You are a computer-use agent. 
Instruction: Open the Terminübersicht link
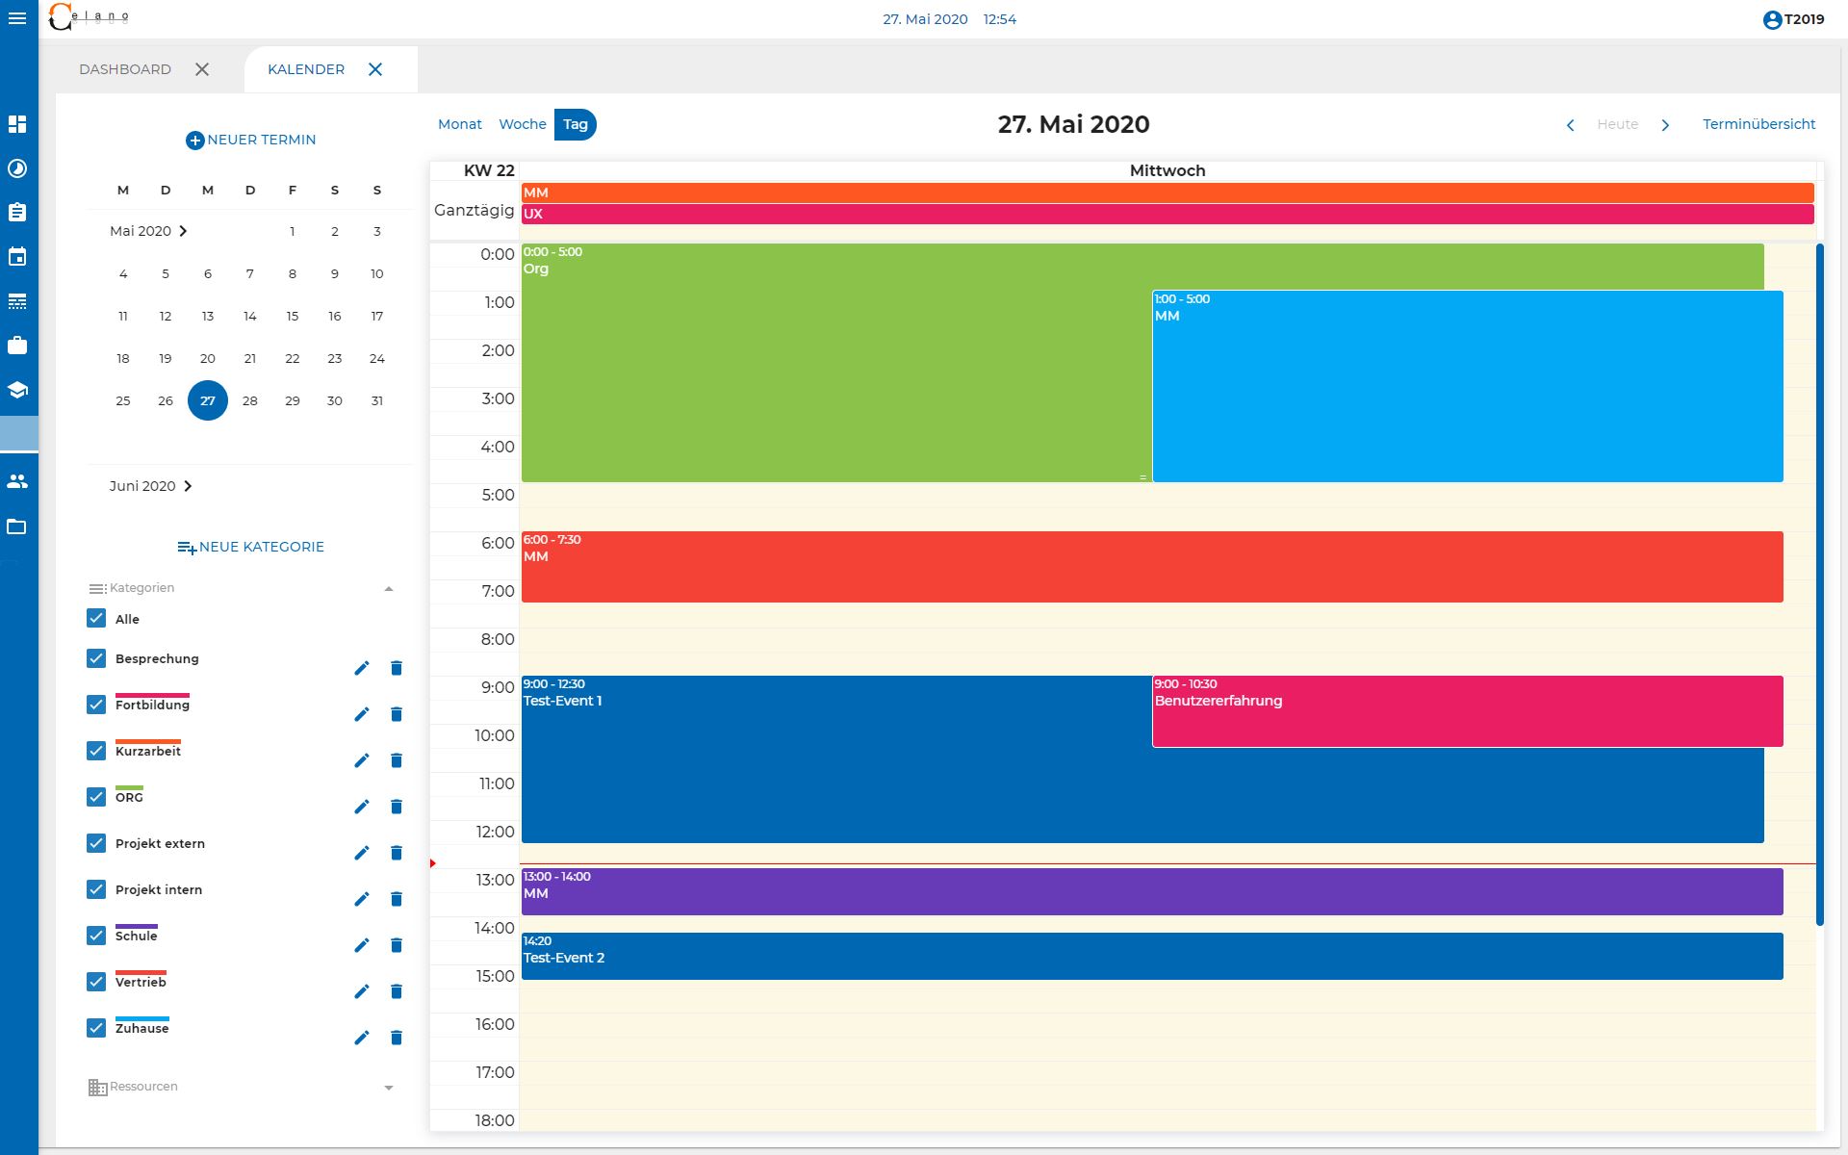tap(1758, 124)
